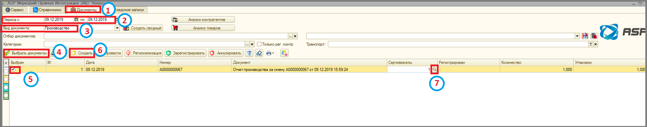Select the yellow color filter radio
Image resolution: width=647 pixels, height=127 pixels.
[6, 79]
